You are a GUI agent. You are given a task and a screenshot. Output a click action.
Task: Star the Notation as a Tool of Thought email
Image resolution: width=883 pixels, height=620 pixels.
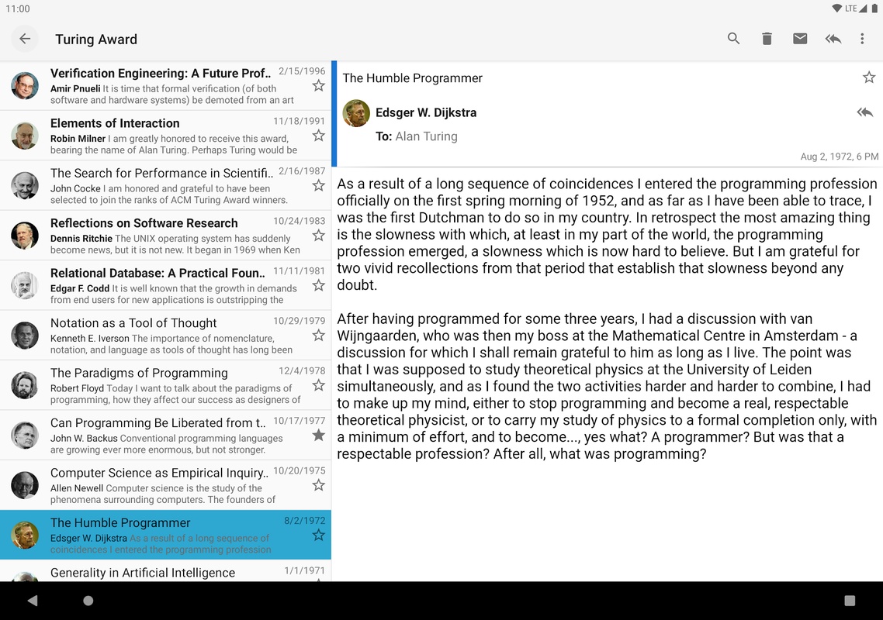(318, 336)
